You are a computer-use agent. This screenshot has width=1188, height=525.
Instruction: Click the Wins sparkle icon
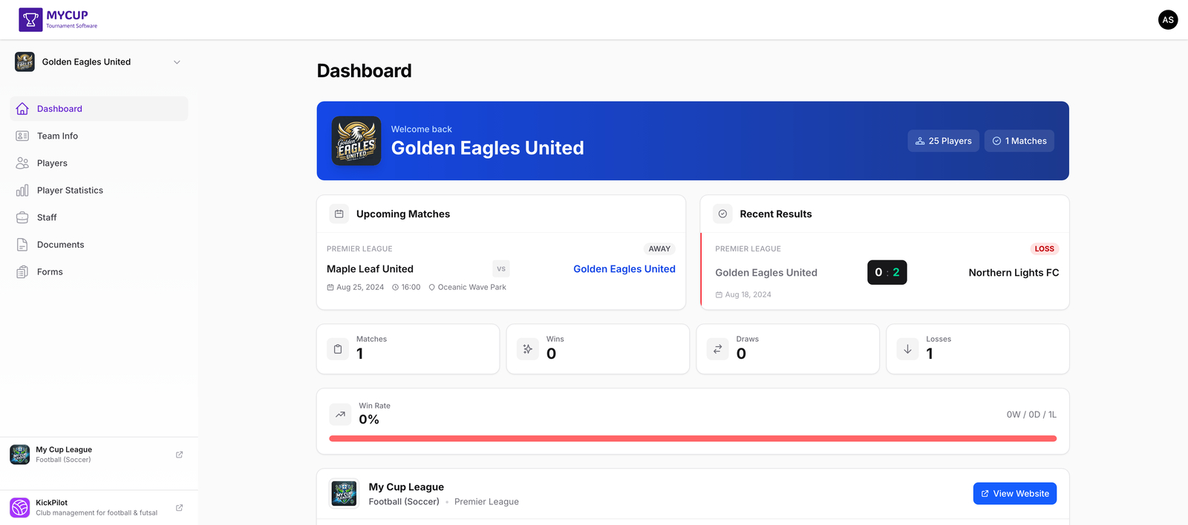pyautogui.click(x=528, y=349)
